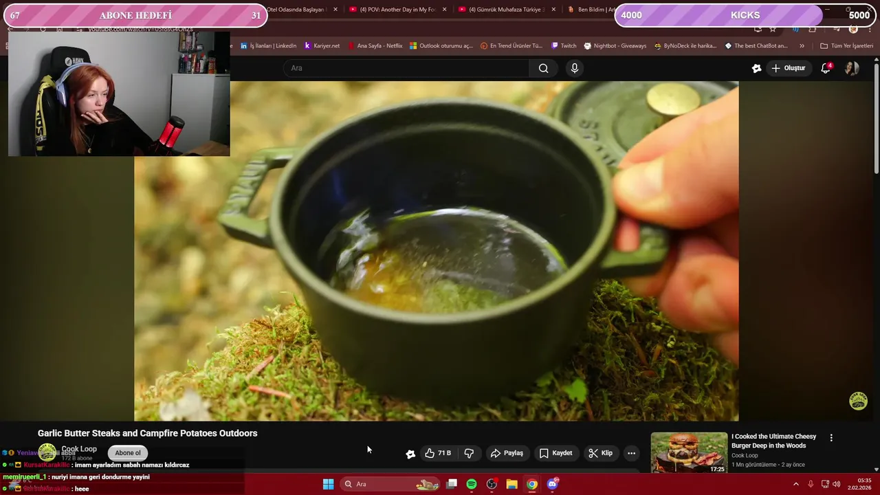Click the Windows taskbar Ara search box
880x495 pixels.
pyautogui.click(x=390, y=484)
